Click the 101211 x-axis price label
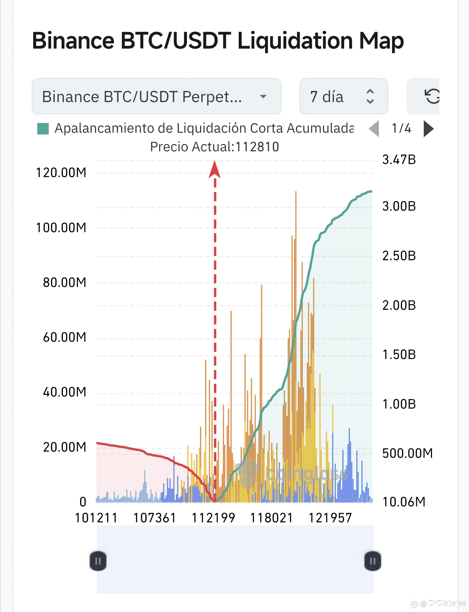This screenshot has height=612, width=469. click(x=96, y=518)
